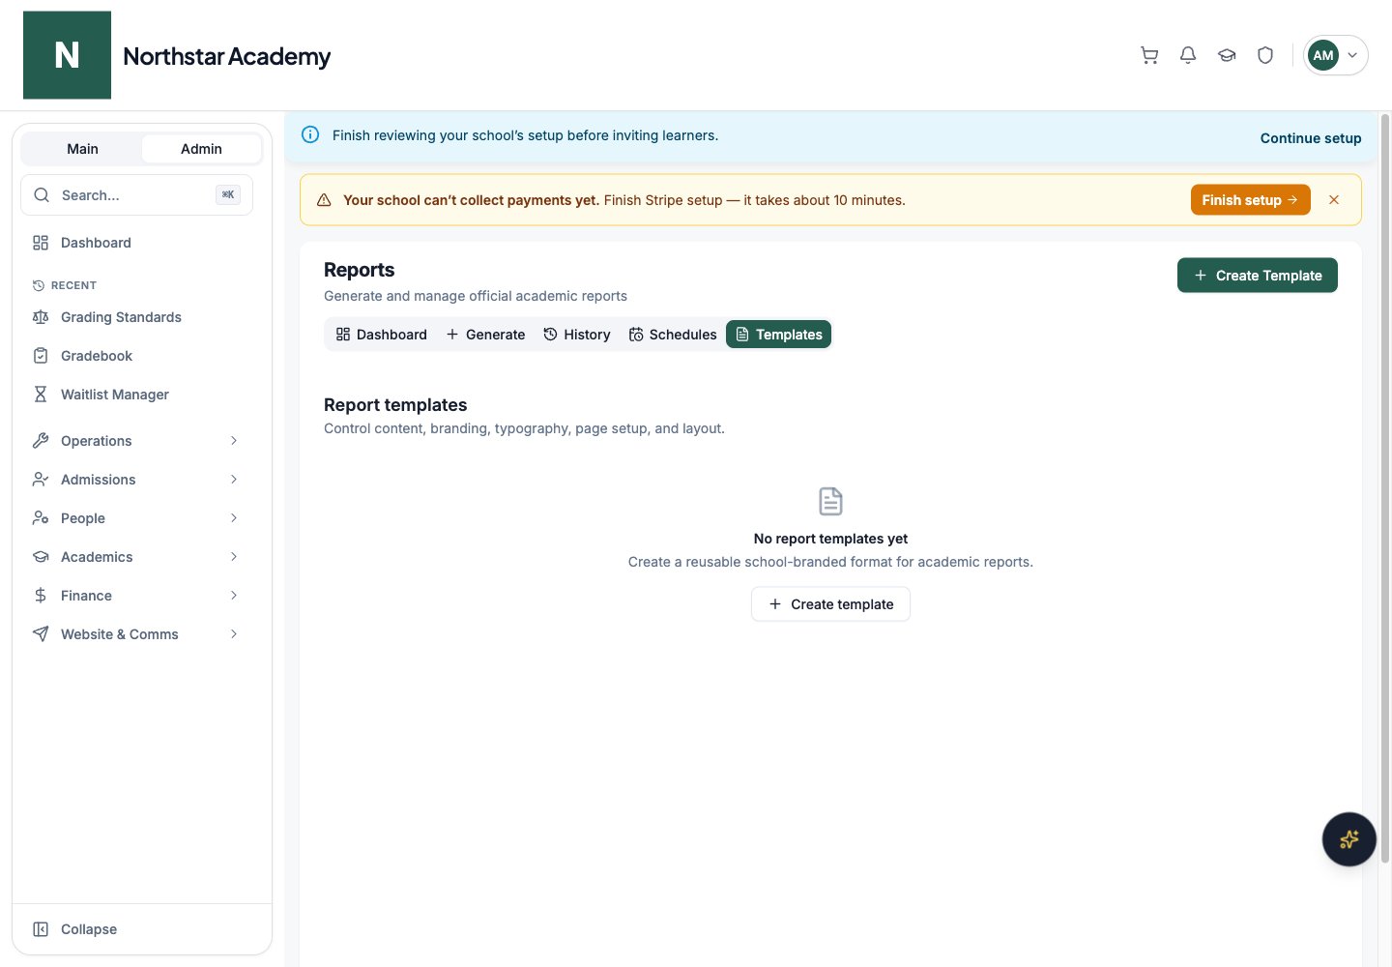Open notifications bell icon

pyautogui.click(x=1188, y=55)
